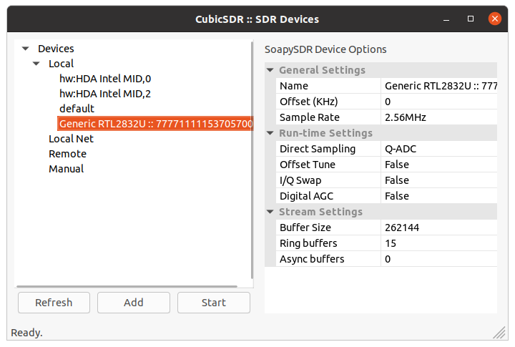Click the Offset (KHz) property label

coord(309,102)
